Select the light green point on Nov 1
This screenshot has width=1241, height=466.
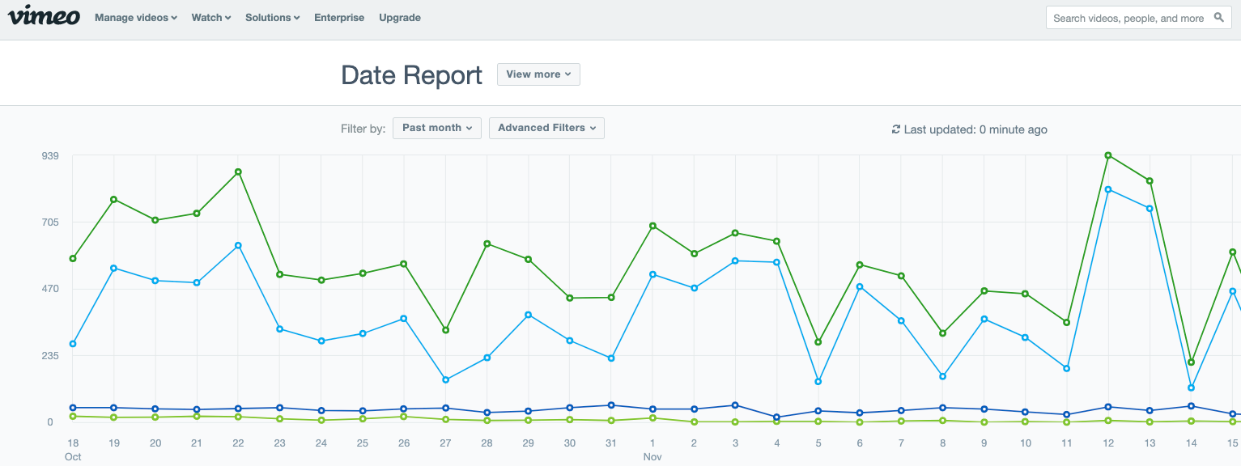click(652, 417)
